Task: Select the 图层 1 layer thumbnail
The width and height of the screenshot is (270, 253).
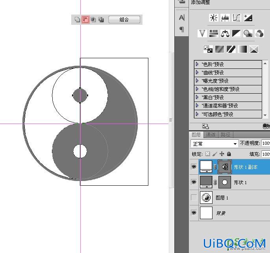Action: [206, 198]
